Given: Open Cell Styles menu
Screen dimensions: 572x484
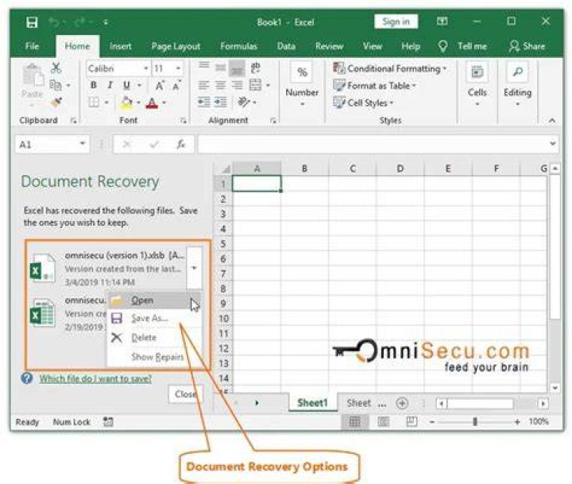Looking at the screenshot, I should tap(364, 103).
